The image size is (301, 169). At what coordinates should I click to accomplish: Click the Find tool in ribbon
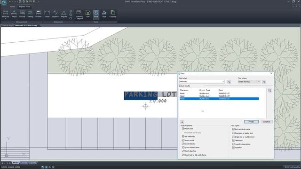point(96,14)
